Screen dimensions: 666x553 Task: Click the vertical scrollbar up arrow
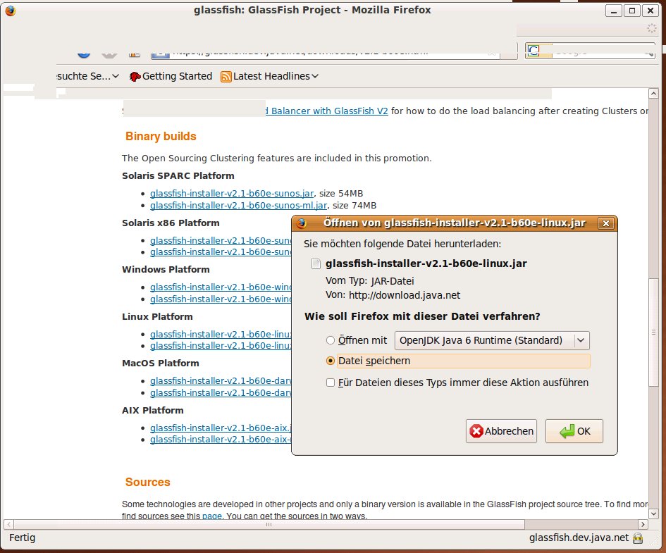coord(653,93)
